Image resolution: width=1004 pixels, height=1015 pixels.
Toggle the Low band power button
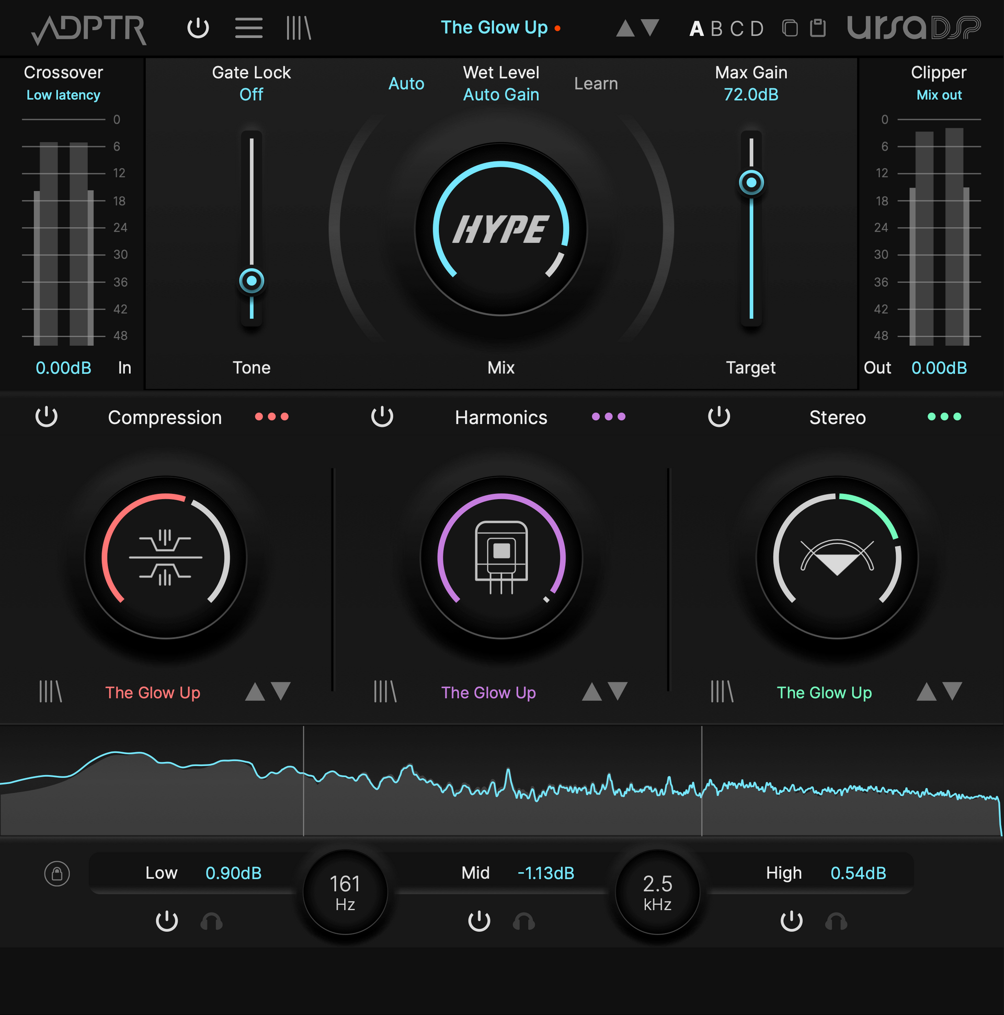coord(167,921)
